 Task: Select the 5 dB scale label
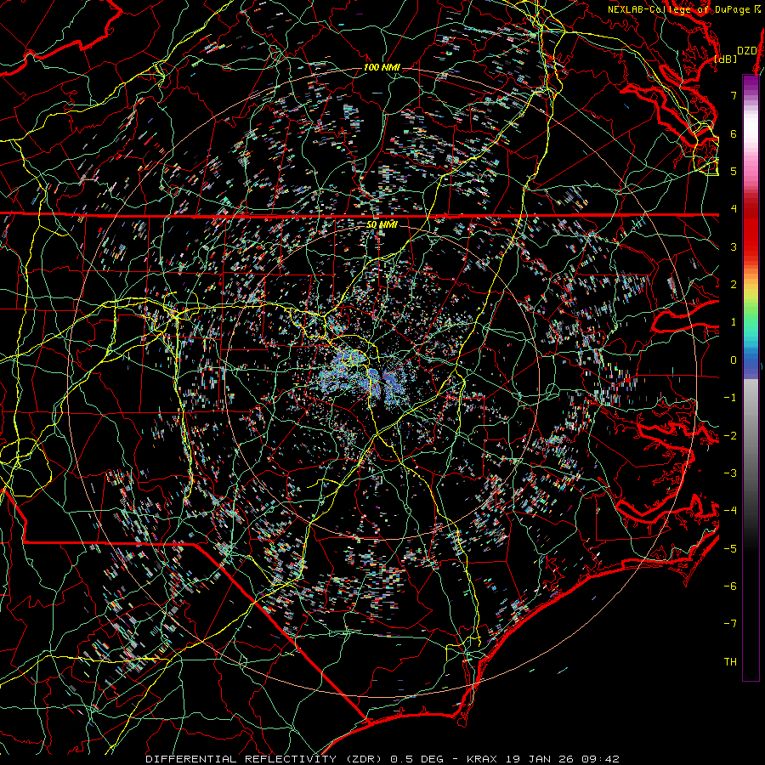point(734,171)
